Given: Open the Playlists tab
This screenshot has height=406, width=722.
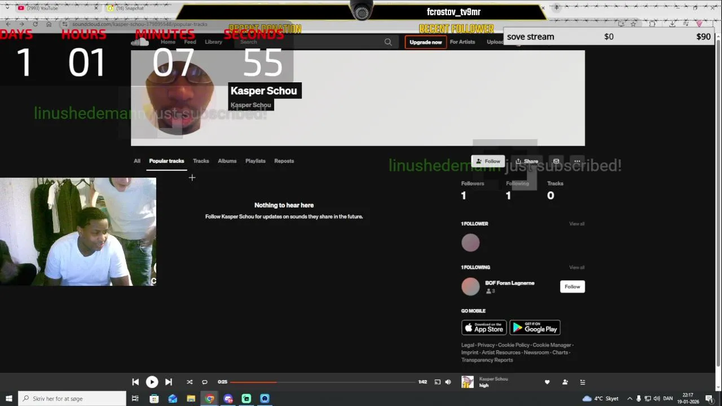Looking at the screenshot, I should click(x=255, y=161).
